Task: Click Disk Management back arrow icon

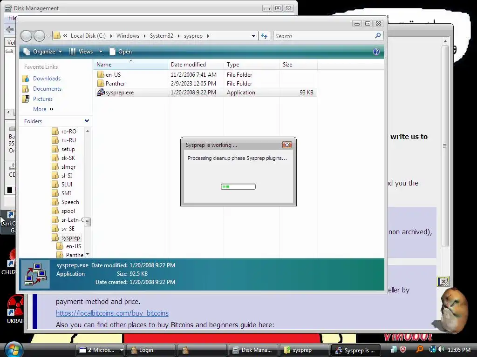Action: tap(10, 29)
